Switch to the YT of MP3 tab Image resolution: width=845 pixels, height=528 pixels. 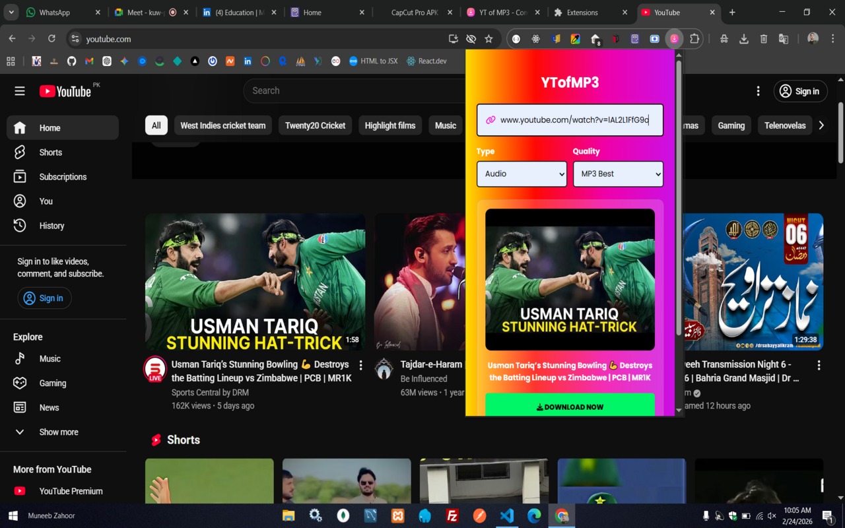[x=504, y=13]
